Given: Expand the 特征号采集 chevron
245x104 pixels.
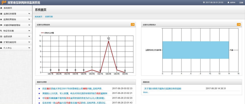Looking at the screenshot, I should [29, 31].
